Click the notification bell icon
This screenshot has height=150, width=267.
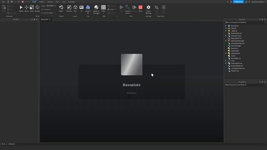[x=231, y=2]
